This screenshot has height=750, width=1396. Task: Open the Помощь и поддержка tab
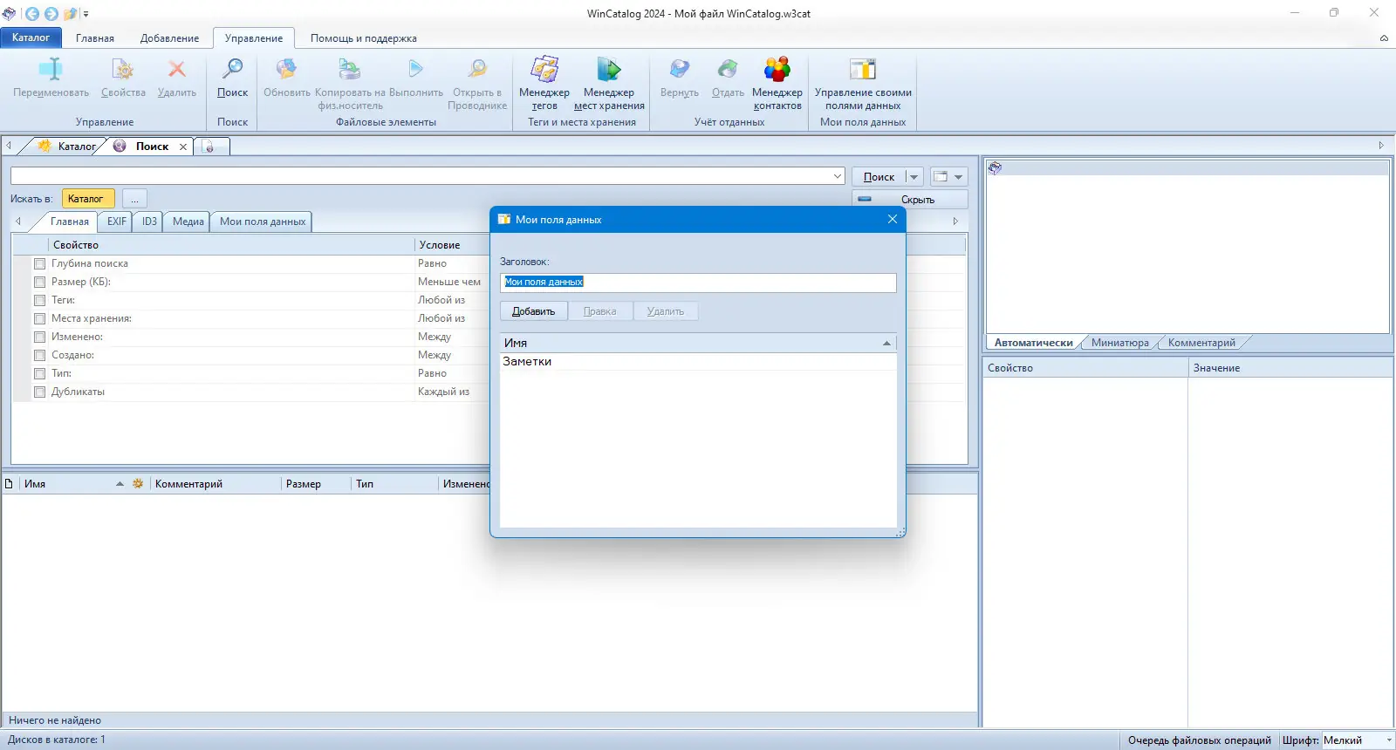(x=364, y=38)
